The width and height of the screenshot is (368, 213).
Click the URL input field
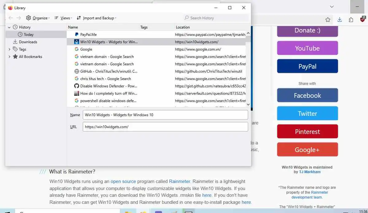(x=165, y=127)
